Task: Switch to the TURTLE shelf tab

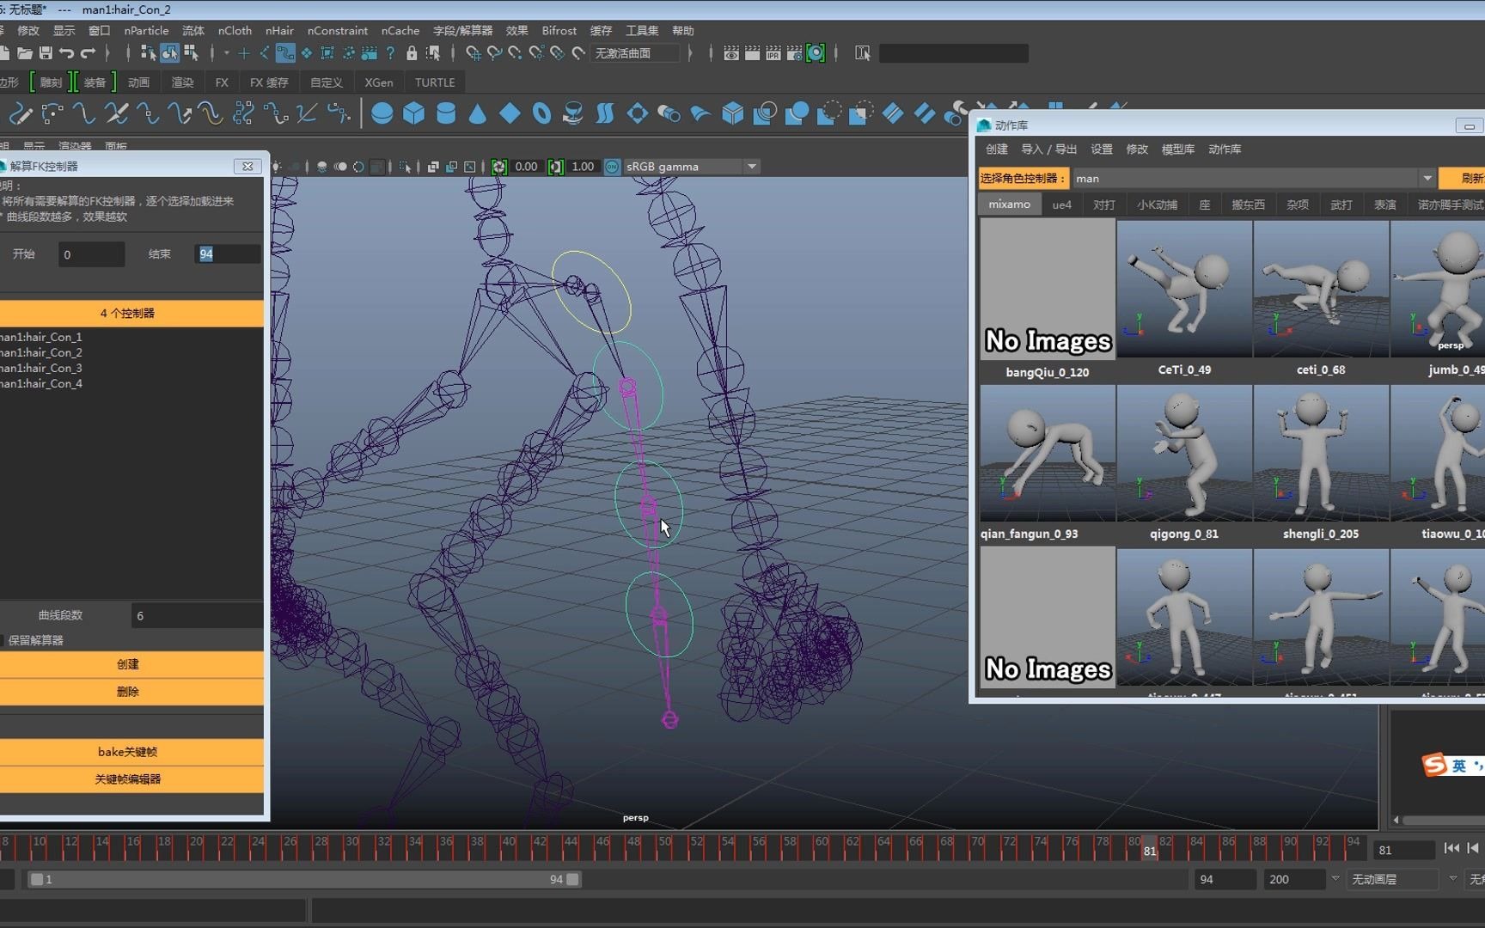Action: (x=435, y=82)
